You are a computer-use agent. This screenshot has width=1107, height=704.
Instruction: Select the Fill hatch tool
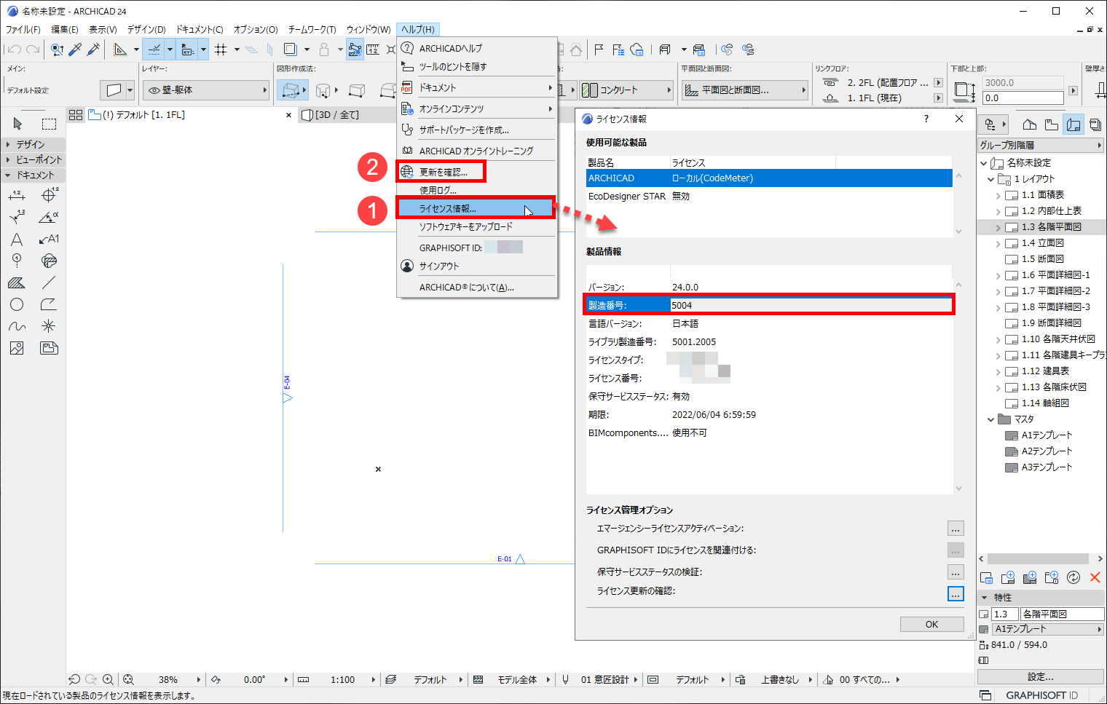tap(17, 282)
